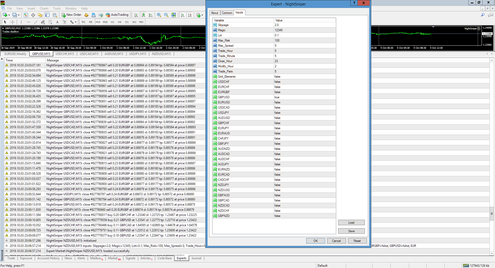Screen dimensions: 495x268
Task: Toggle the Market Watch window icon
Action: tap(26, 15)
